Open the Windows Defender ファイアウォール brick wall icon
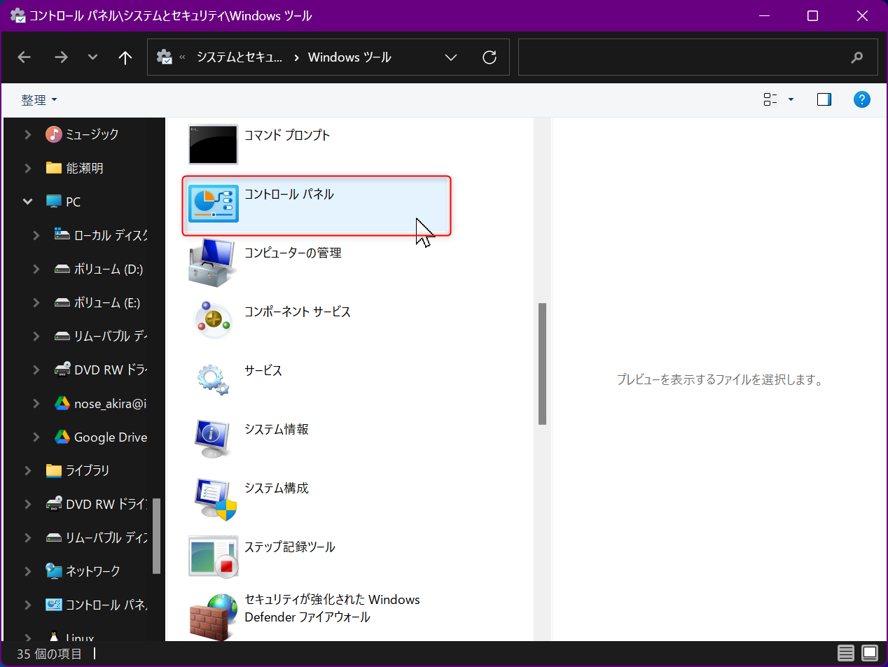 214,617
